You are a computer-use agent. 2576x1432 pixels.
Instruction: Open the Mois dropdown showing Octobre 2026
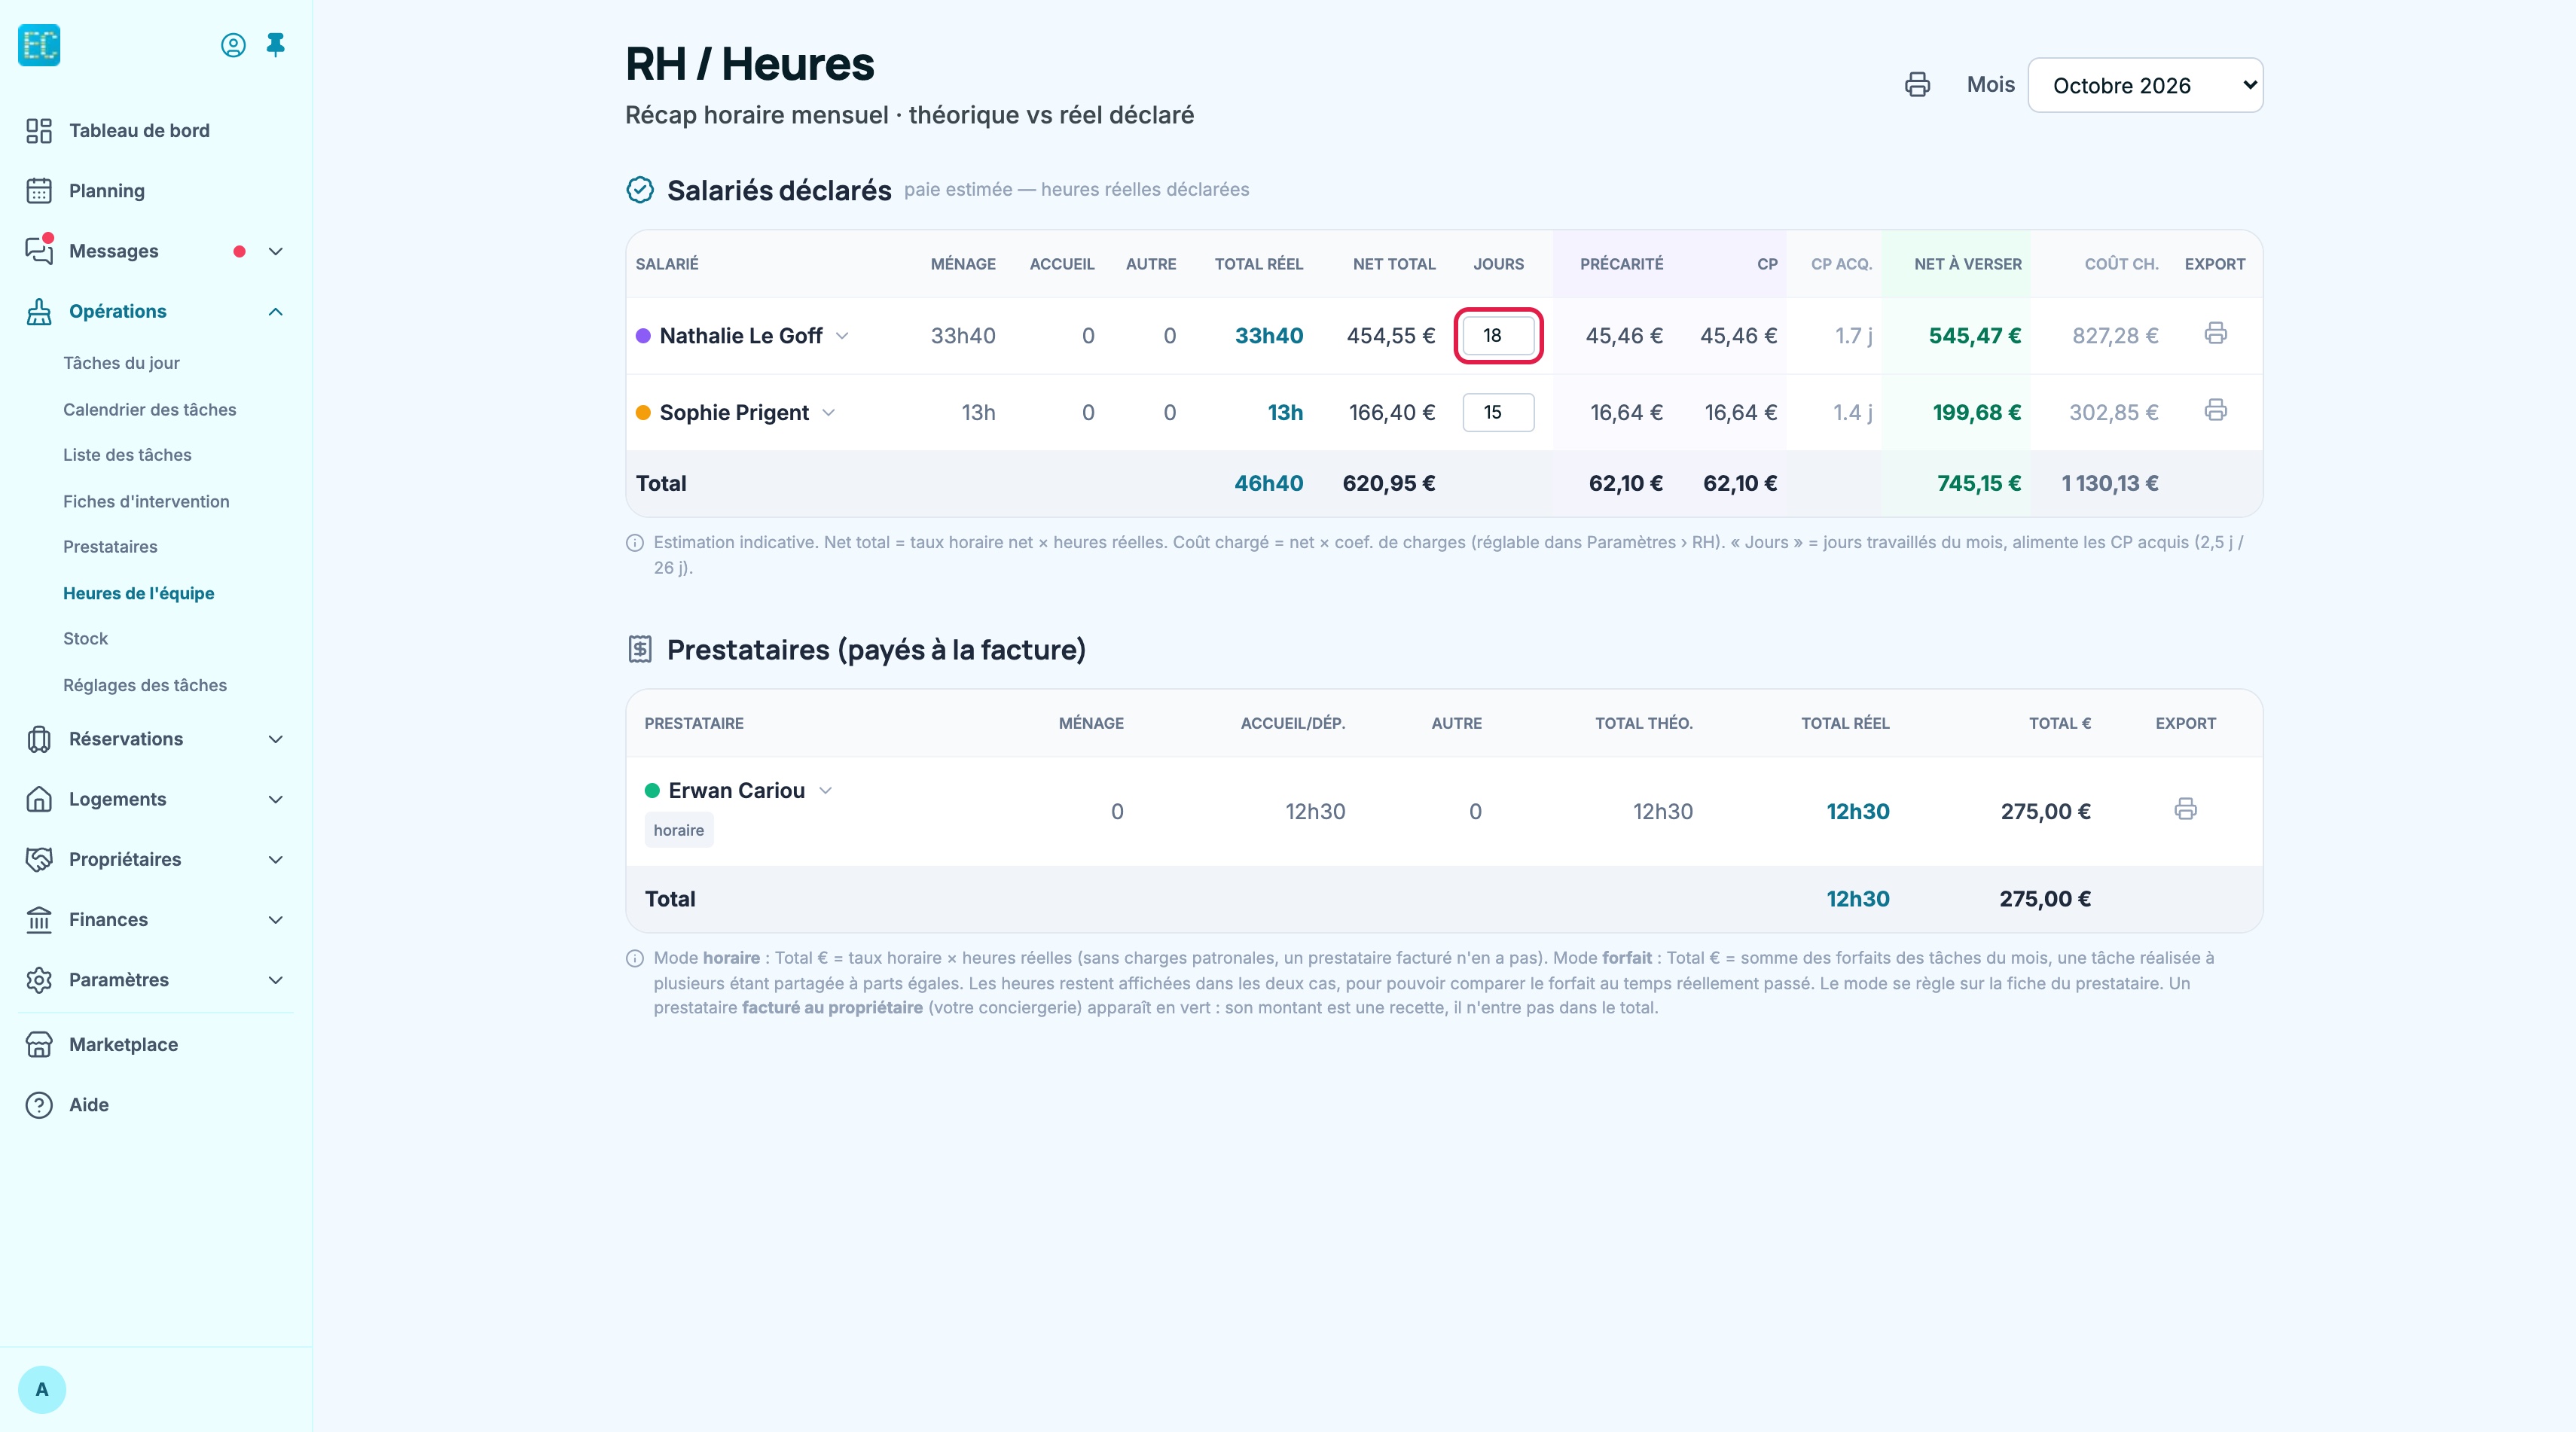2145,85
